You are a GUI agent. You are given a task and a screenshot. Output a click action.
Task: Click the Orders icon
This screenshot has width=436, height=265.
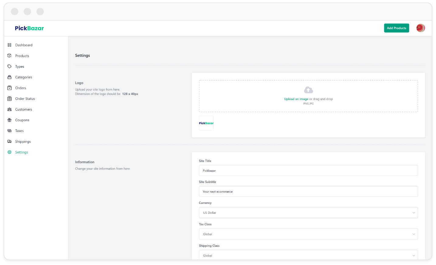pyautogui.click(x=9, y=88)
